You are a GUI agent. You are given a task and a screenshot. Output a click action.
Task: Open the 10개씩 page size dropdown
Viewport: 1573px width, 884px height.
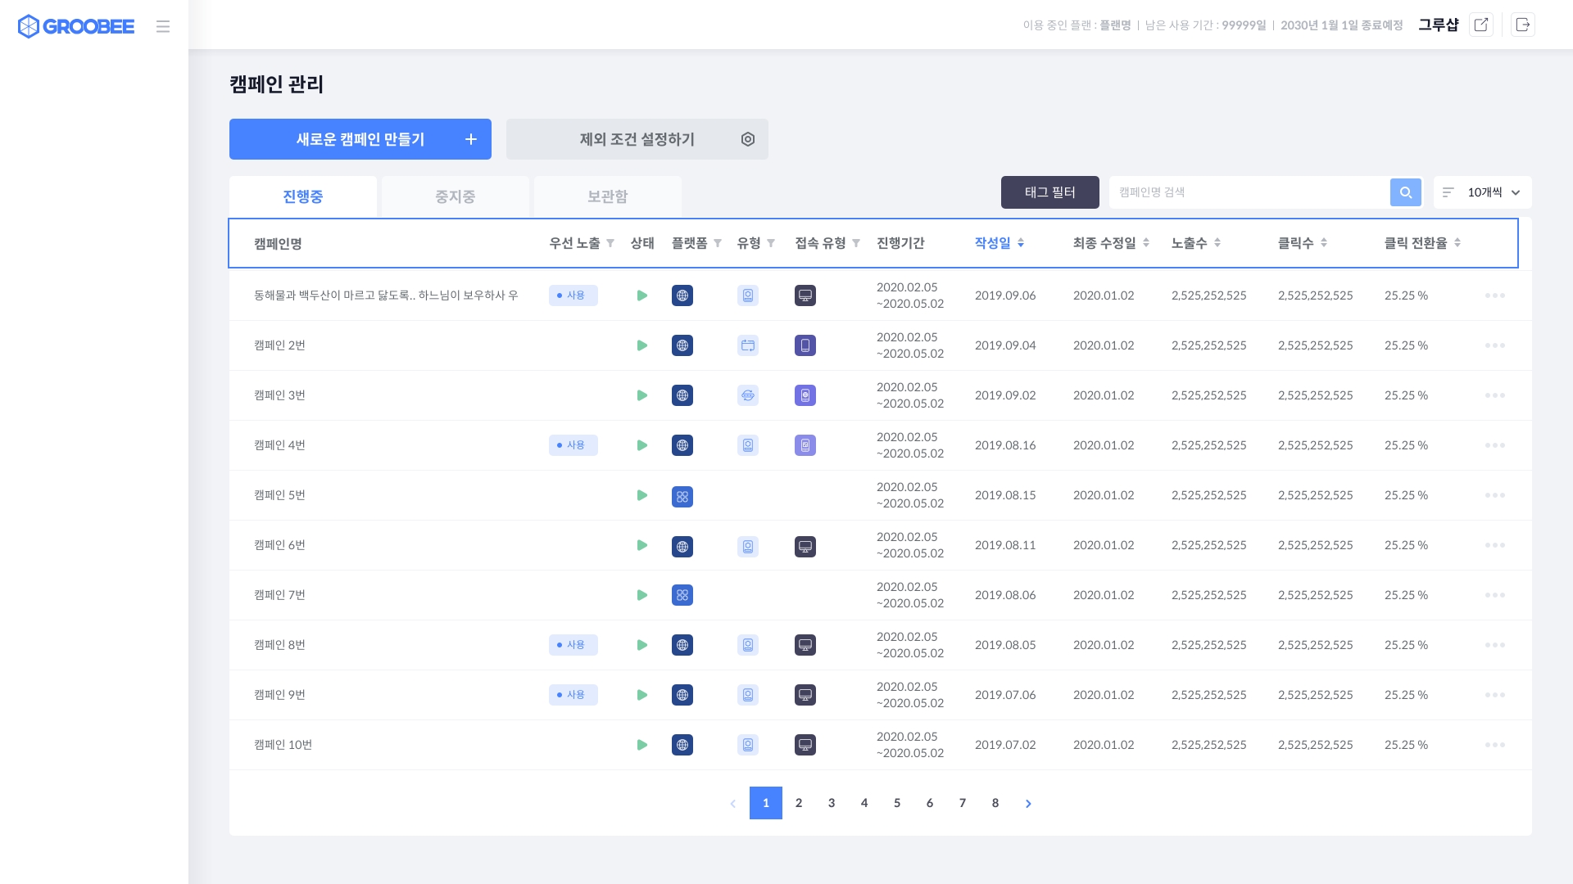(x=1482, y=192)
